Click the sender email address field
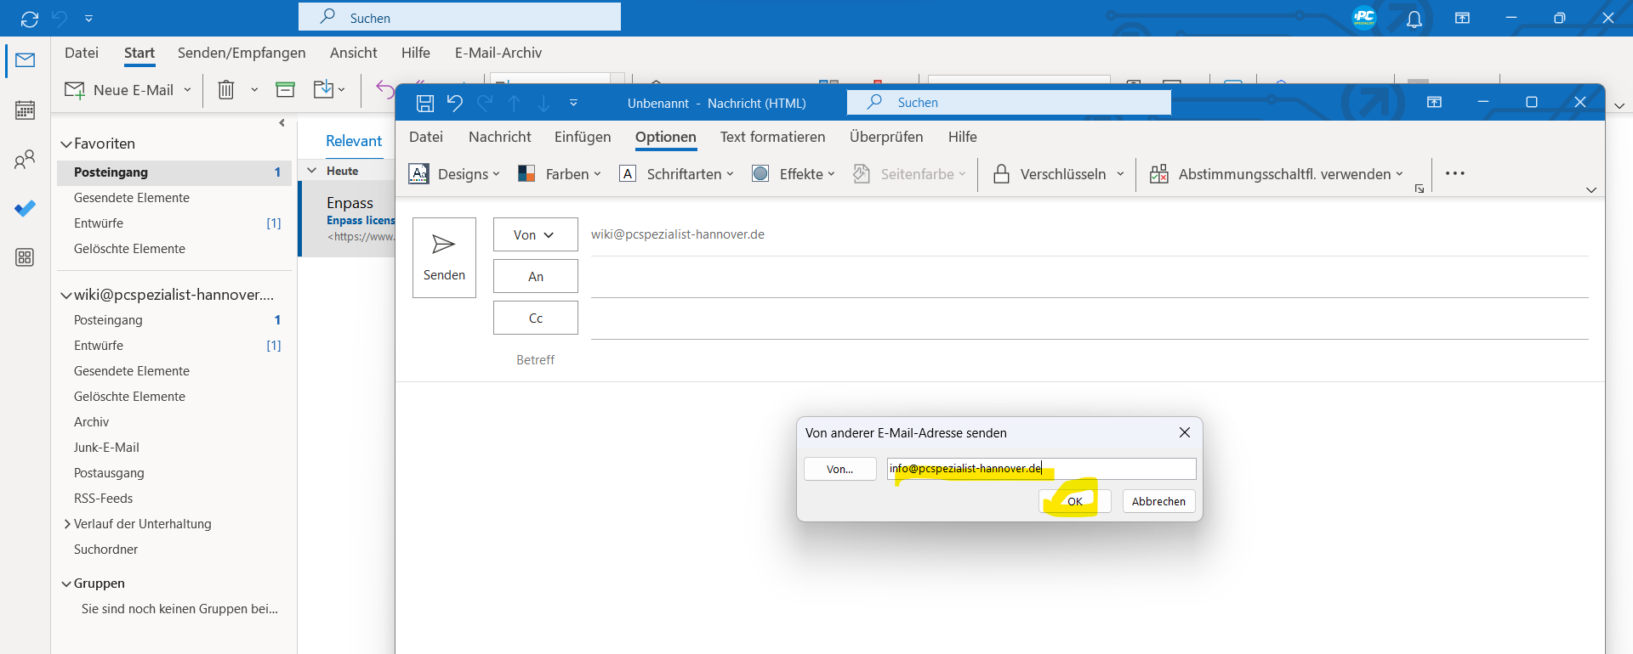1633x654 pixels. (x=1040, y=469)
